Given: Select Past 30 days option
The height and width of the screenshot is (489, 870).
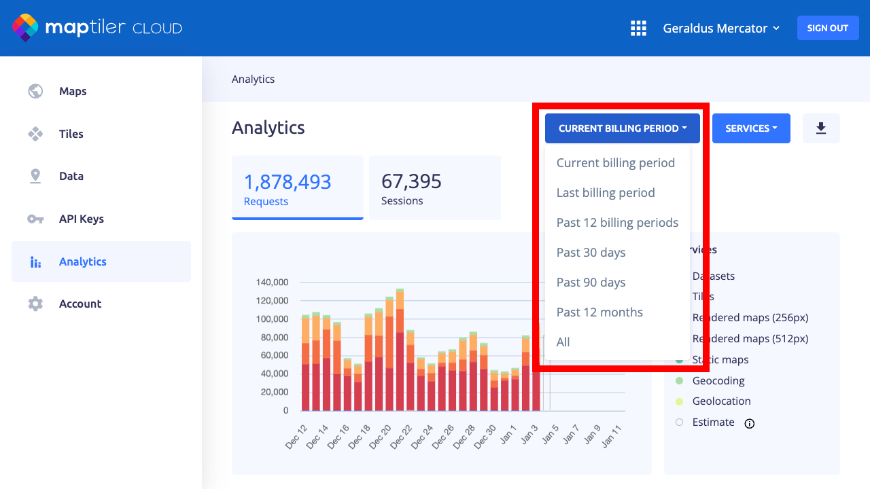Looking at the screenshot, I should point(591,253).
